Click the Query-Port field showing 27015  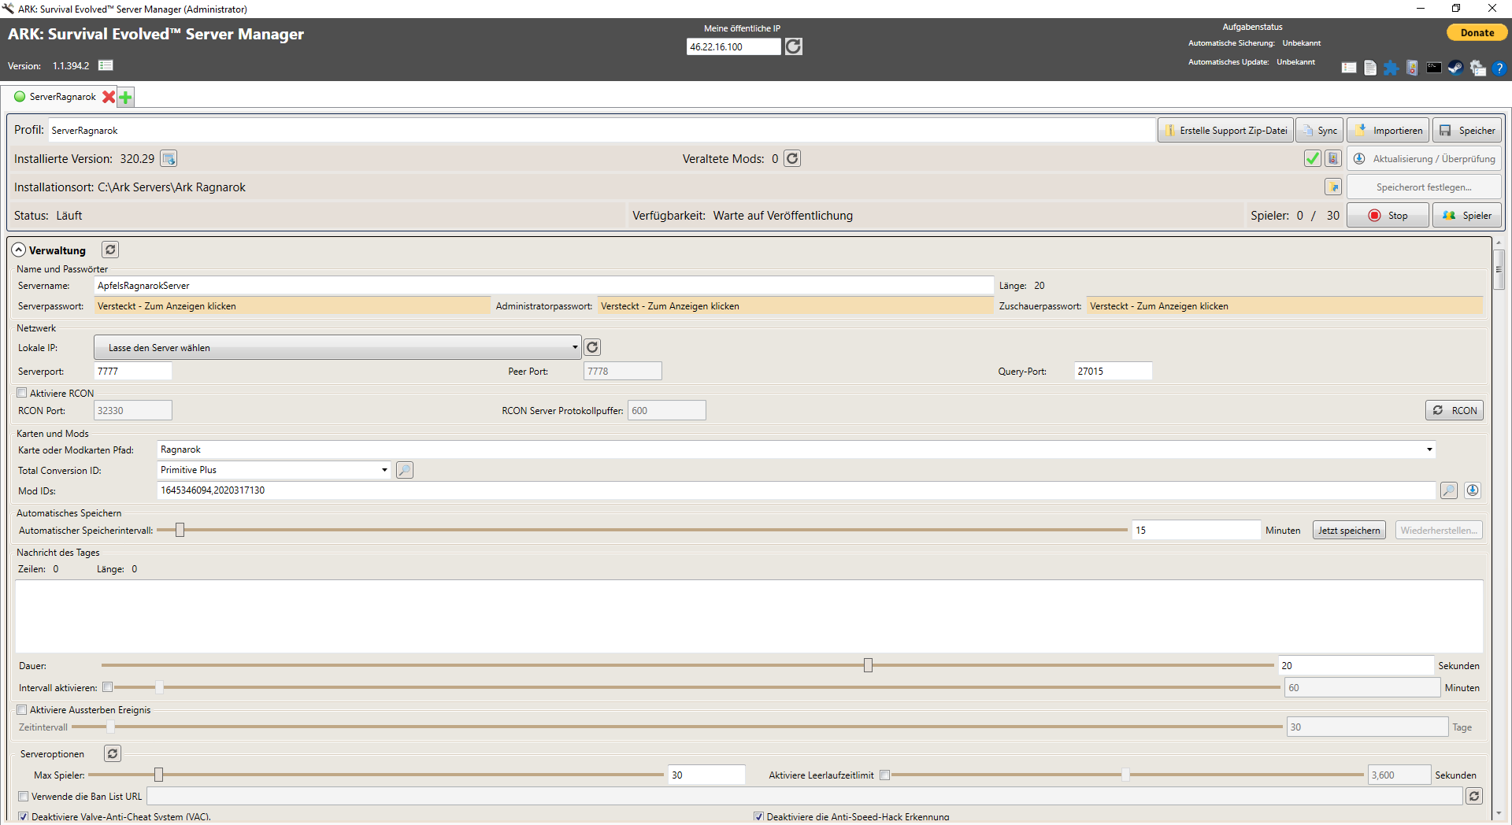pyautogui.click(x=1113, y=371)
